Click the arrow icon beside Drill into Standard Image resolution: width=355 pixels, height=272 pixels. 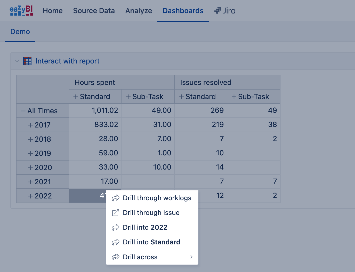tap(116, 242)
